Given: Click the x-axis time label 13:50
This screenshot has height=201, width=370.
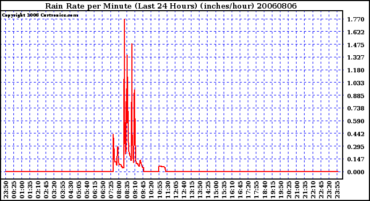Looking at the screenshot, I should [200, 190].
